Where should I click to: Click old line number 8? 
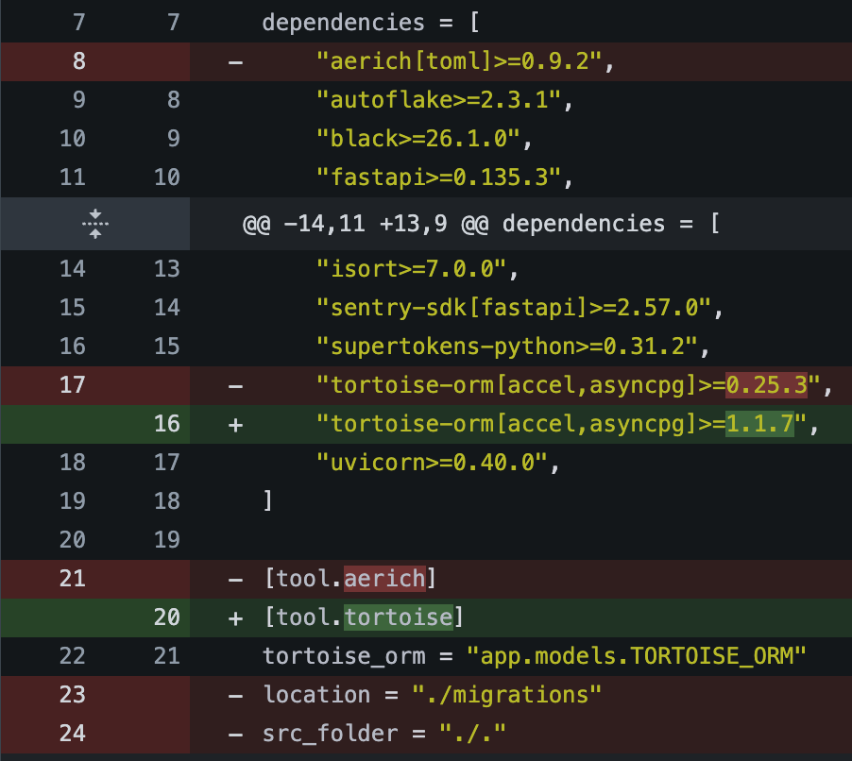(x=79, y=61)
